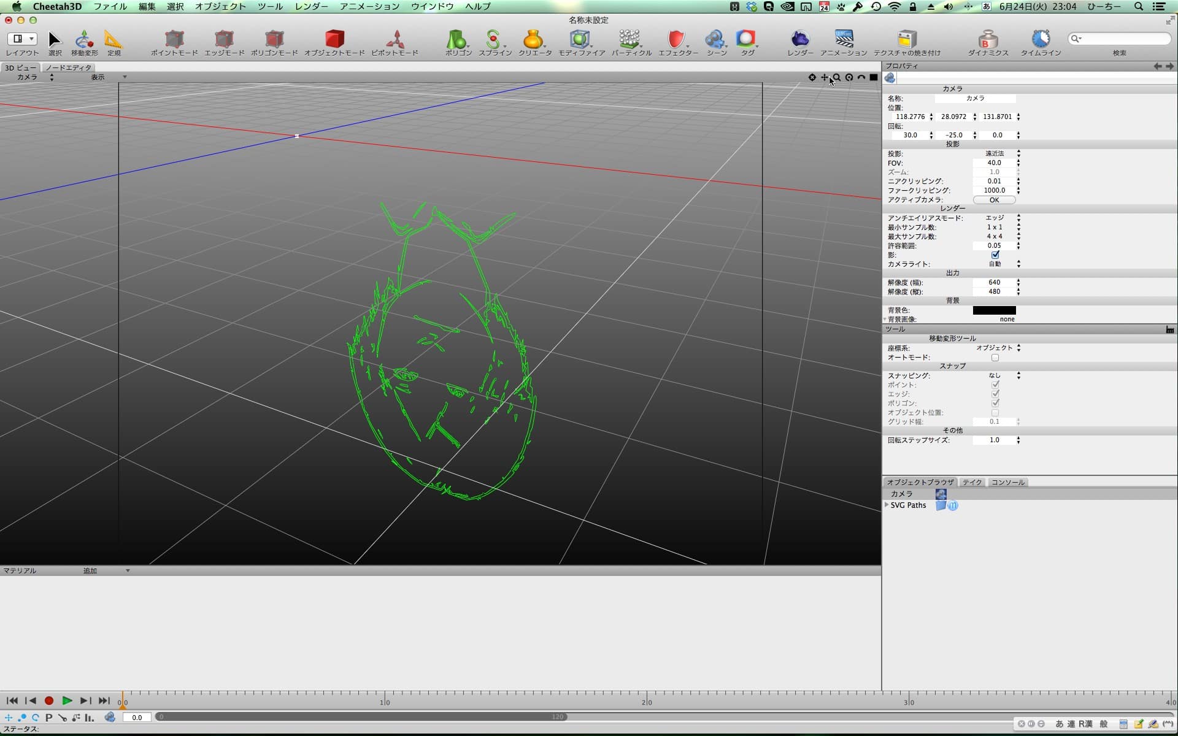Viewport: 1178px width, 736px height.
Task: Activate オブジェクトモード (object mode) red cube
Action: pyautogui.click(x=334, y=40)
